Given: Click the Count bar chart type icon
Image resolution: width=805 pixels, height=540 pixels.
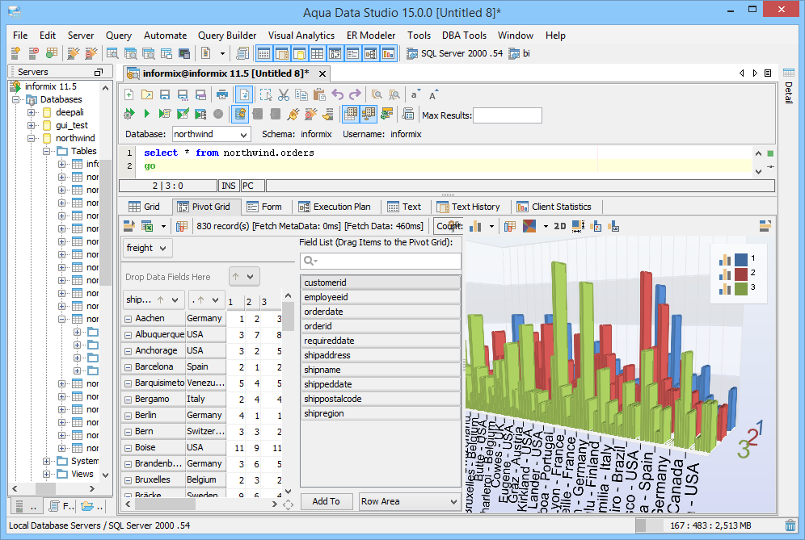Looking at the screenshot, I should [x=475, y=226].
